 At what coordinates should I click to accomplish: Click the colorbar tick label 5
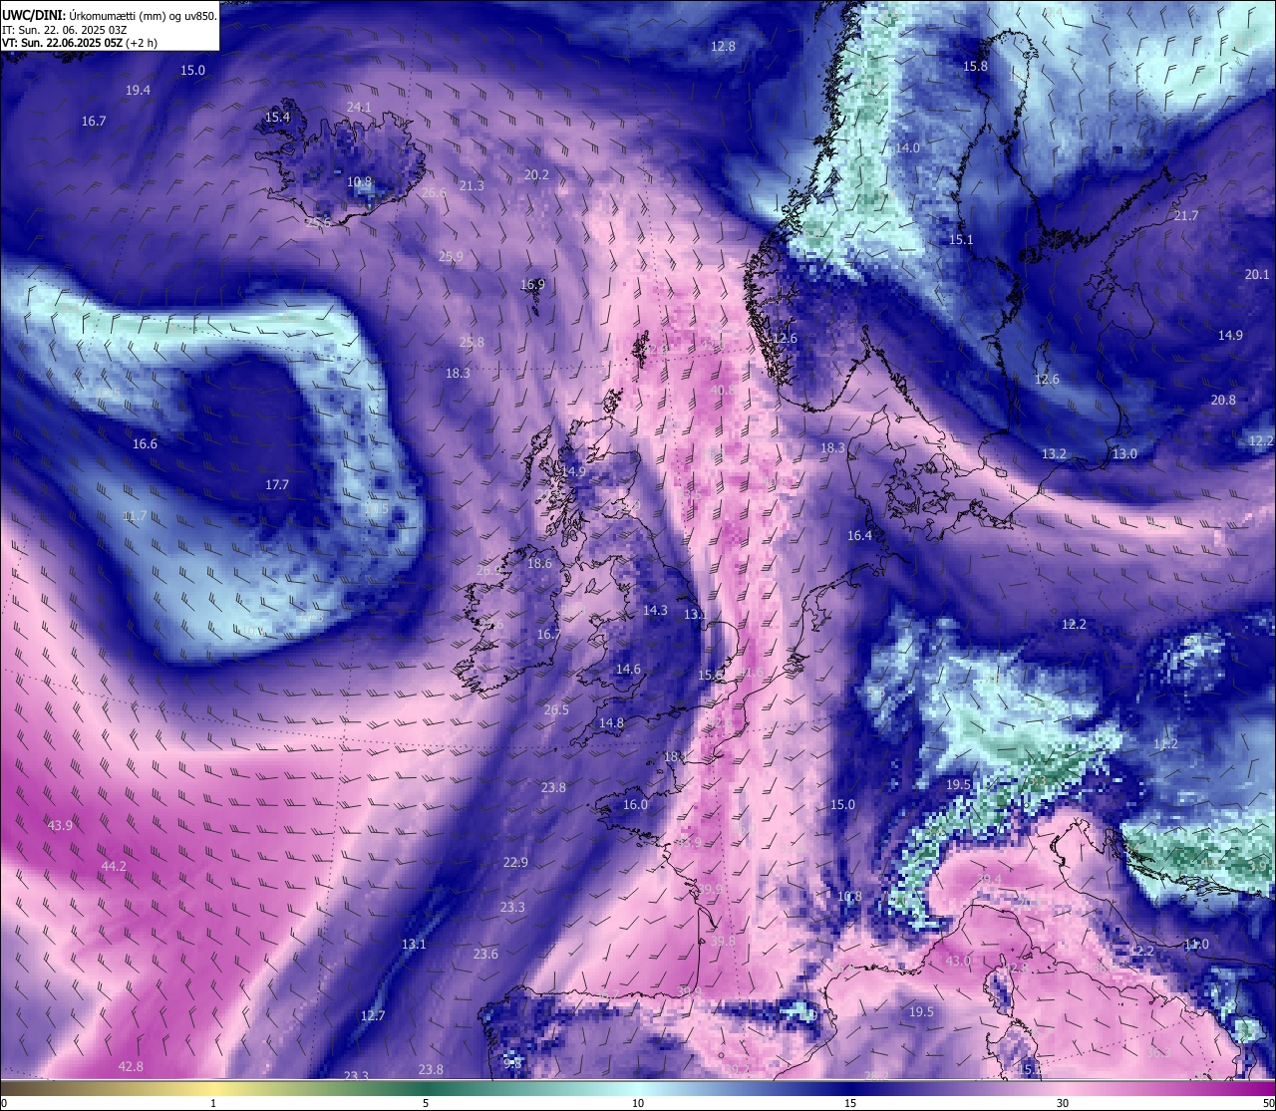tap(426, 1103)
